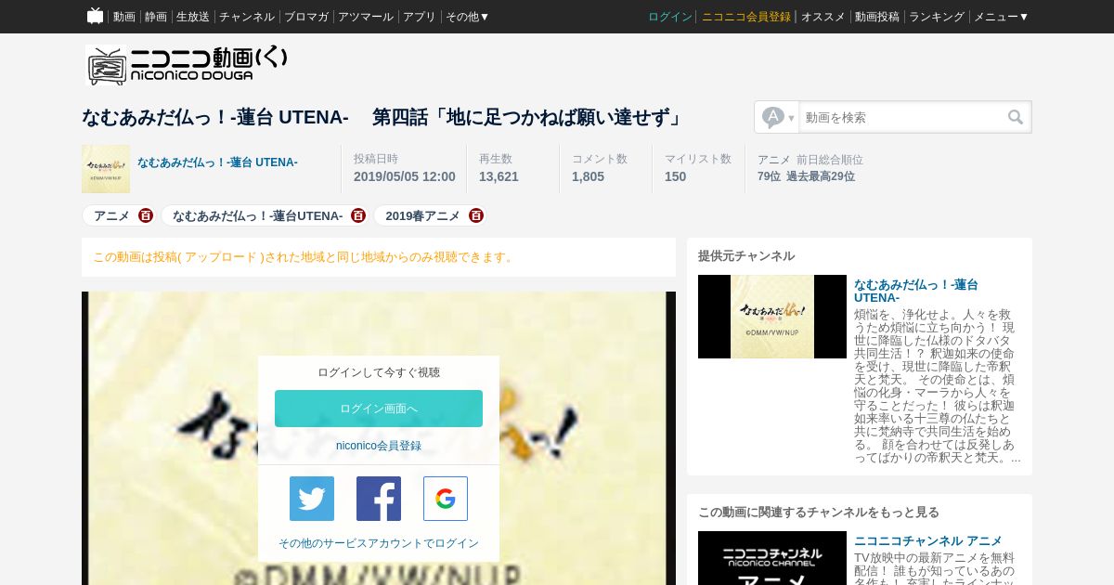The height and width of the screenshot is (585, 1114).
Task: Open dictionary icon beside なむあみだ仏っ！-蓮台UTENA- tag
Action: (x=359, y=215)
